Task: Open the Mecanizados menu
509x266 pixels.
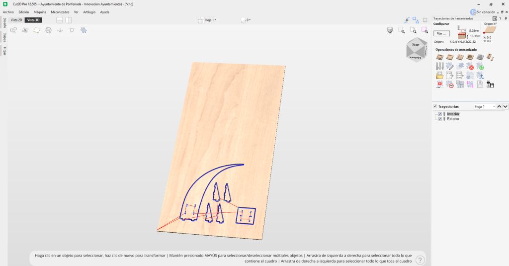Action: point(60,12)
